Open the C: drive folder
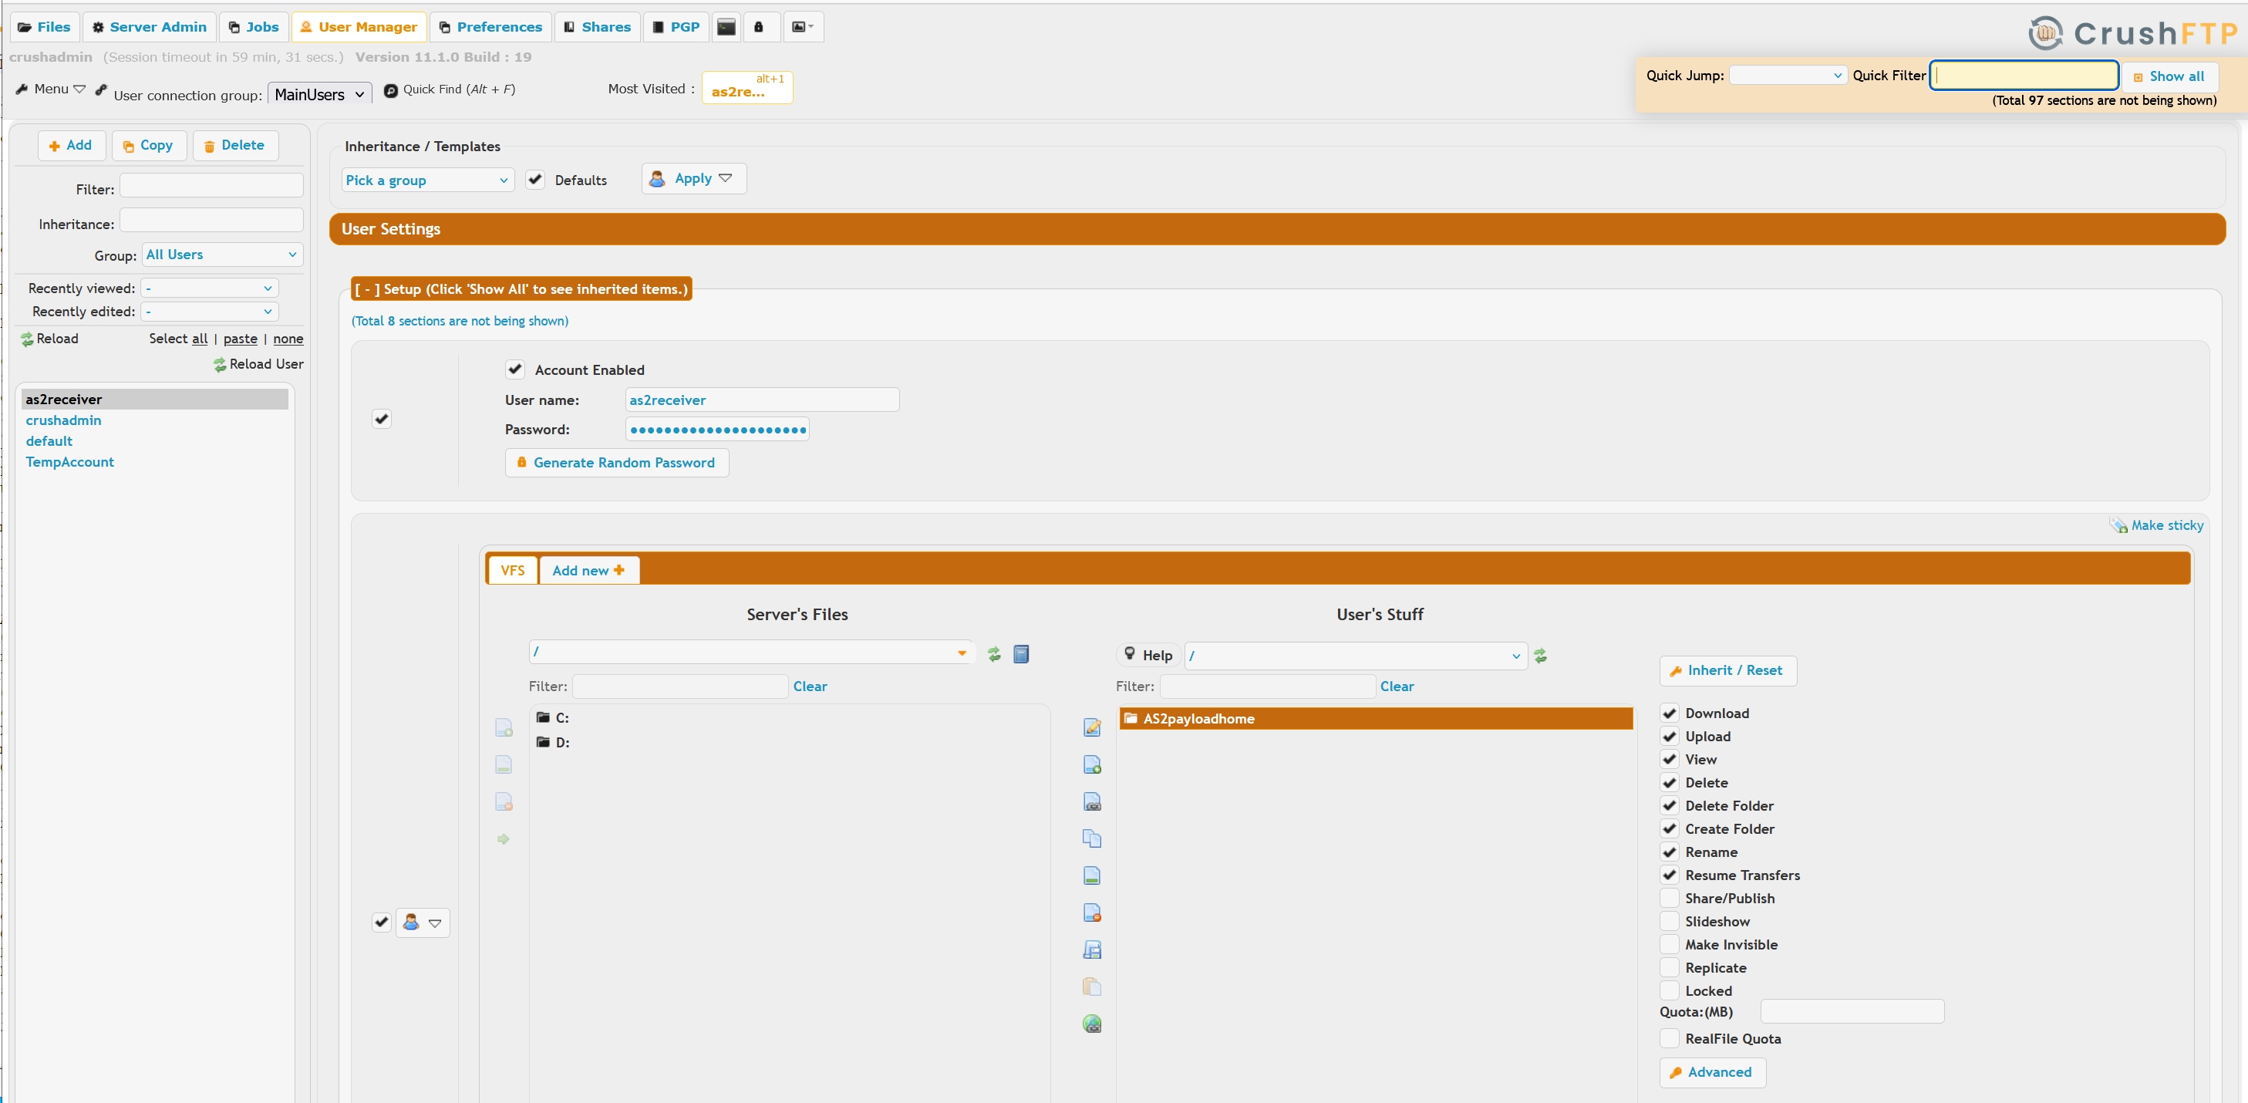 pyautogui.click(x=552, y=717)
